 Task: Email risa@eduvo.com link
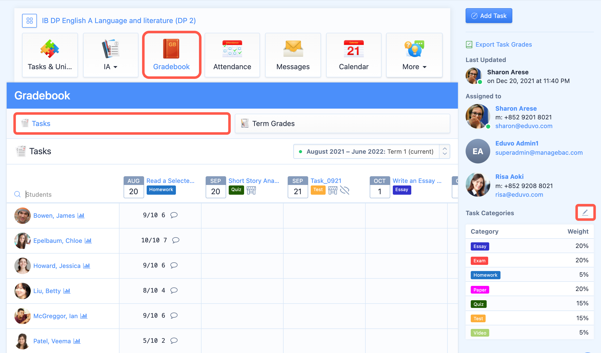pyautogui.click(x=519, y=194)
